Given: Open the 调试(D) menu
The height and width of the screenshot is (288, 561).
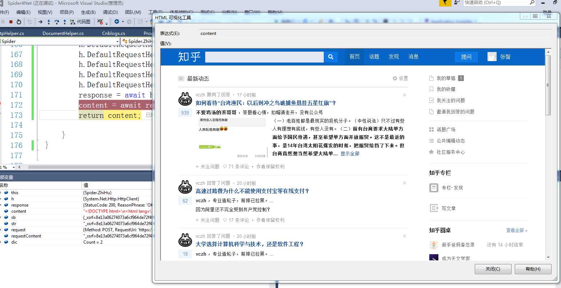Looking at the screenshot, I should point(110,12).
